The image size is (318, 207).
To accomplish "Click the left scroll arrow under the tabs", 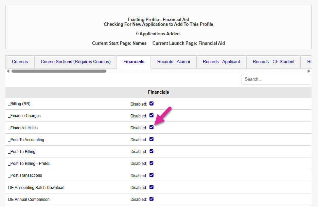I will 8,71.
